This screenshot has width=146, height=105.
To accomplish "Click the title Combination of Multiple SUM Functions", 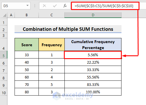I will [68, 29].
